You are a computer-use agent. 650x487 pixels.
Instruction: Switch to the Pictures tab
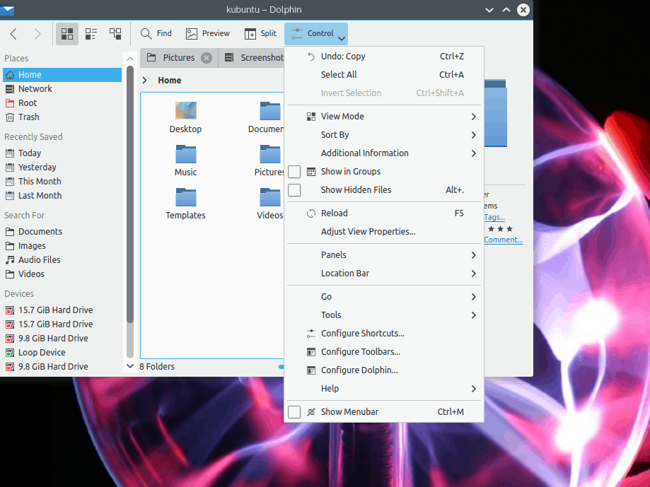(179, 57)
